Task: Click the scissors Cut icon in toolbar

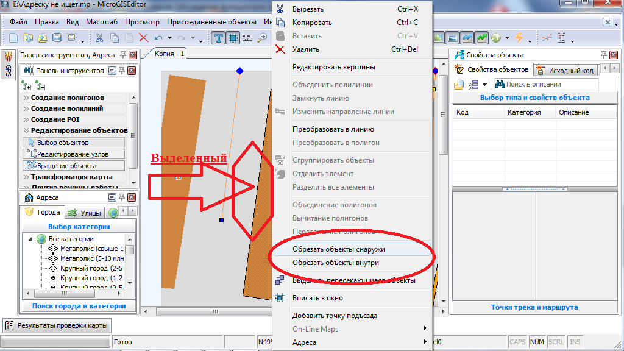Action: click(99, 38)
